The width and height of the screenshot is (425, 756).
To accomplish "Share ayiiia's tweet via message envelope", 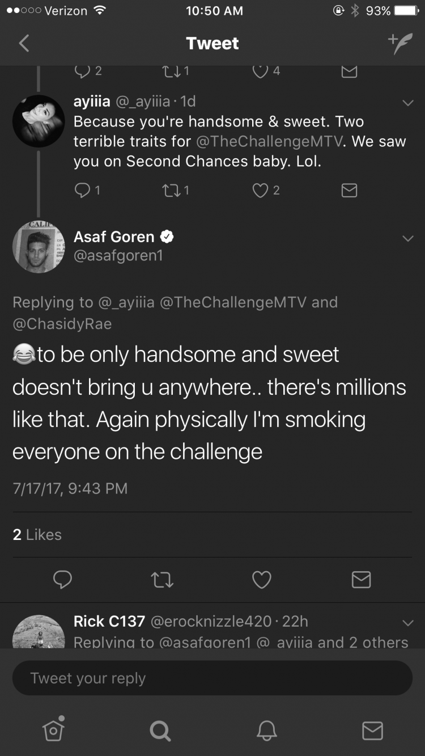I will click(x=350, y=190).
